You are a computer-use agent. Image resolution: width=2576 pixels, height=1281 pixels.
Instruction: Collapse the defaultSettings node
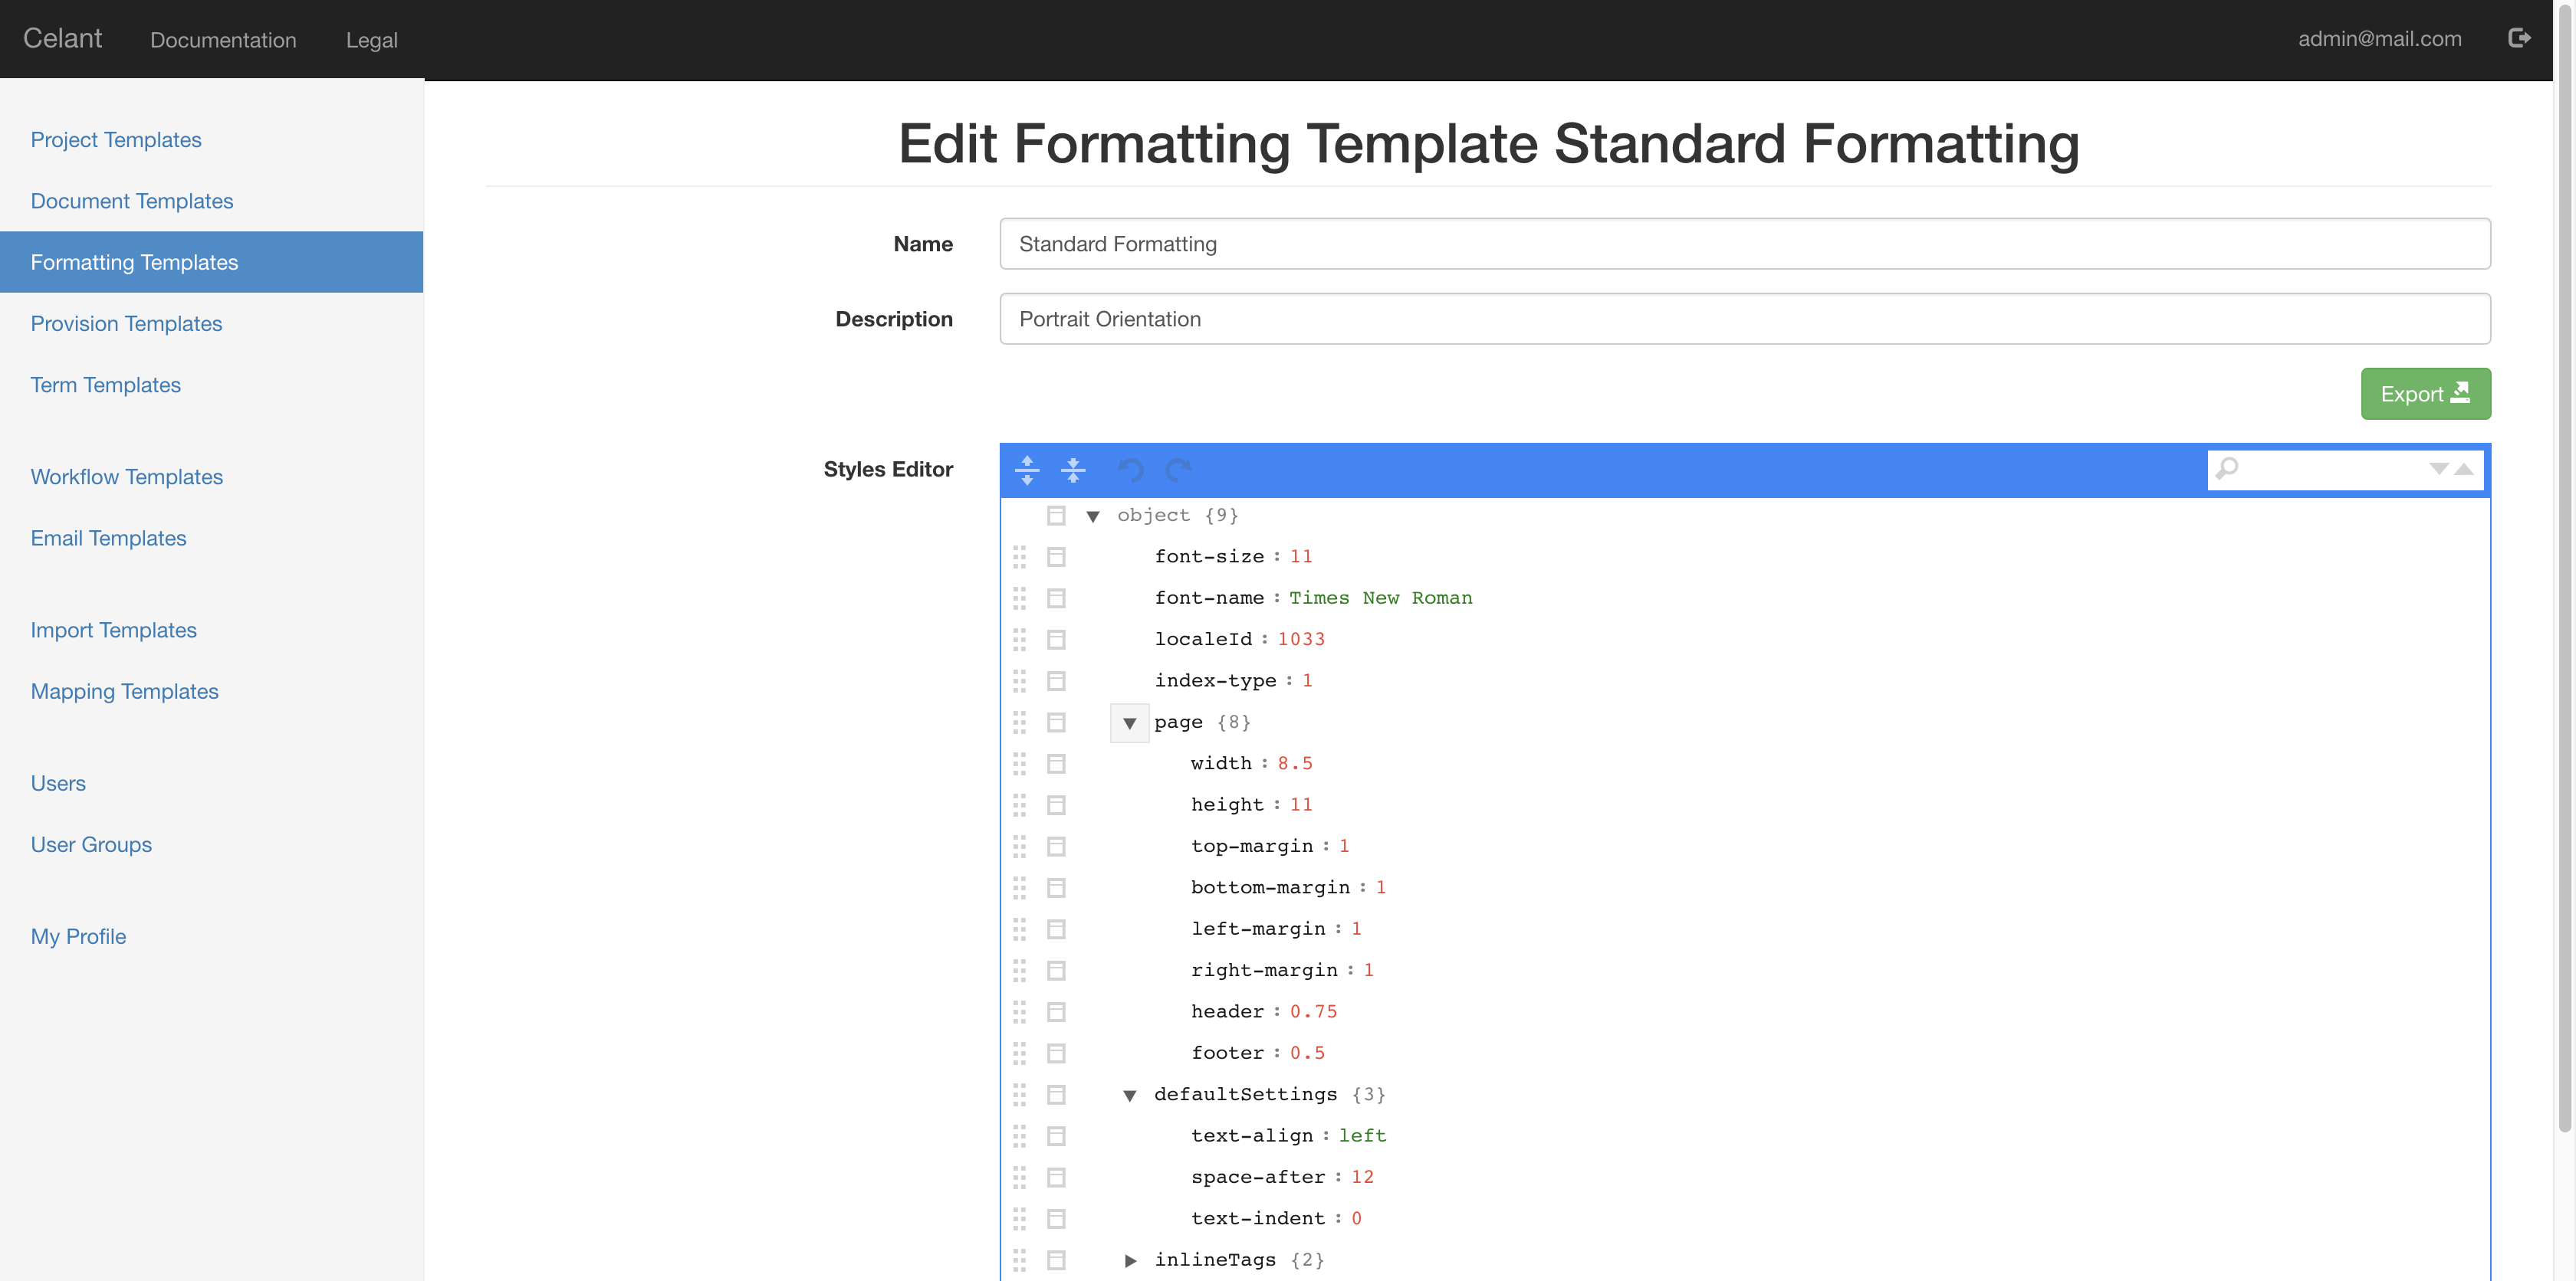coord(1129,1094)
